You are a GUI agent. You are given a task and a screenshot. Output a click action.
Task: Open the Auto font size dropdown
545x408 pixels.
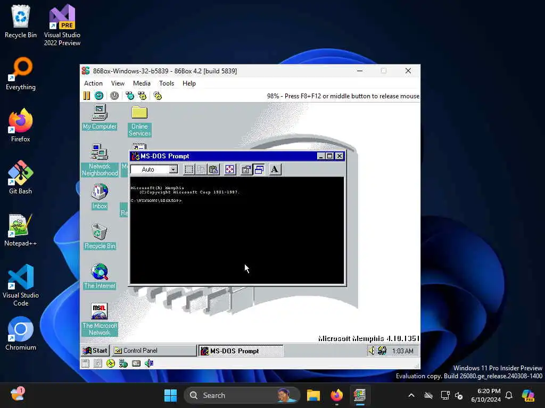click(x=174, y=169)
